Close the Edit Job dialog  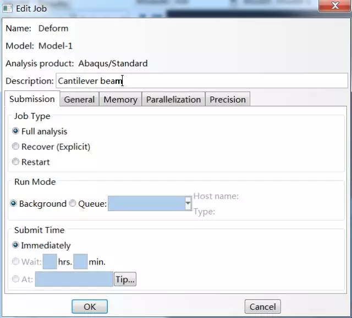pos(335,6)
